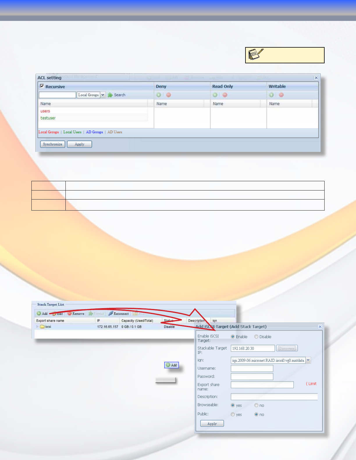Screen dimensions: 356x460
Task: Click the Local Users link
Action: (72, 132)
